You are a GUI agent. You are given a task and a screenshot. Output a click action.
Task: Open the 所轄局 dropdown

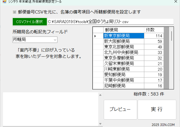pos(35,40)
